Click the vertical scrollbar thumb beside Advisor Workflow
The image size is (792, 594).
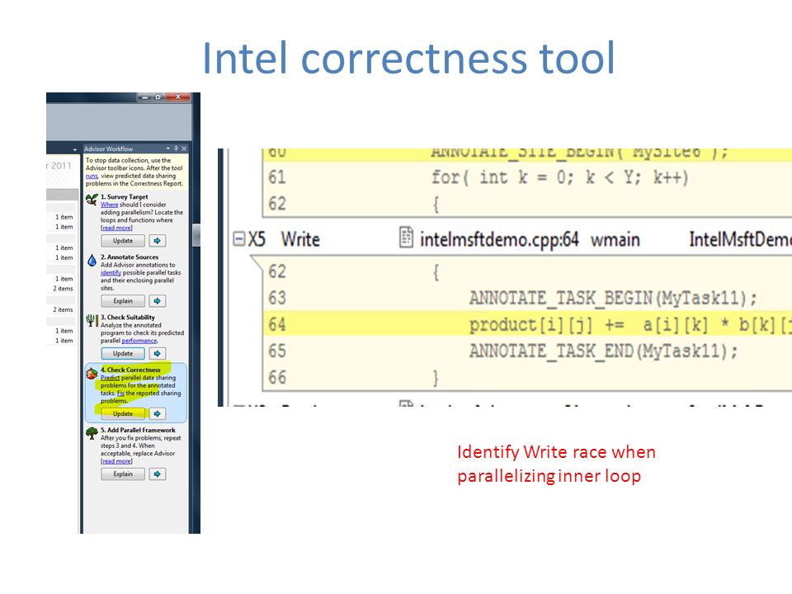pos(196,235)
